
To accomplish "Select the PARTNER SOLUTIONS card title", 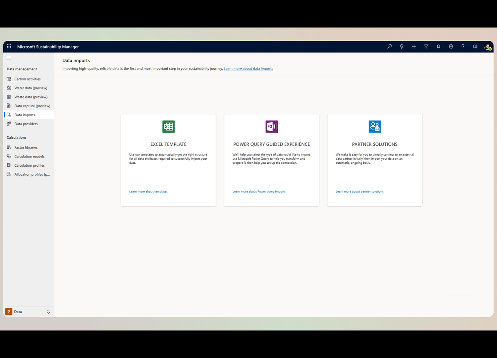I will click(375, 144).
